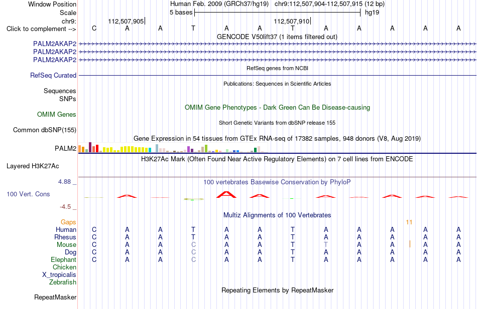Select the C base in the complement sequence row
This screenshot has height=309, width=477.
pos(94,28)
